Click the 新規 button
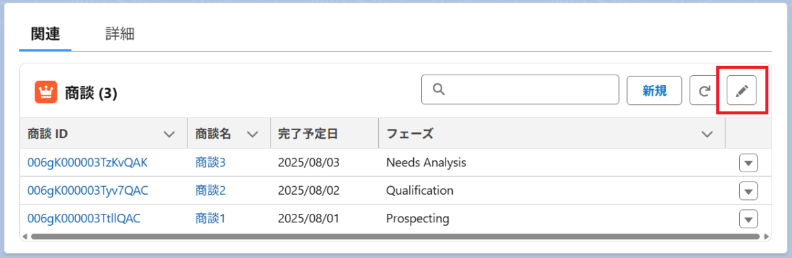792x258 pixels. tap(654, 90)
